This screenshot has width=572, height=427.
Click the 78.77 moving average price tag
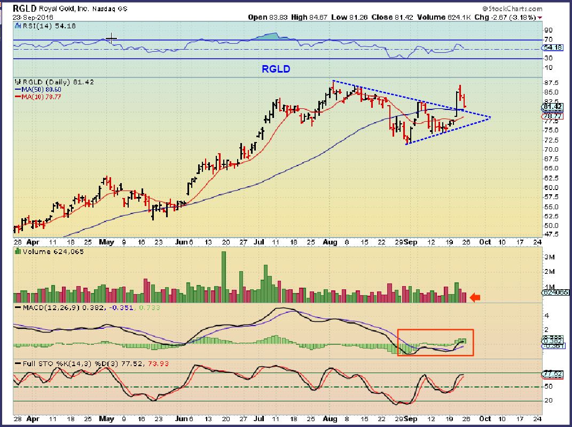click(x=552, y=116)
